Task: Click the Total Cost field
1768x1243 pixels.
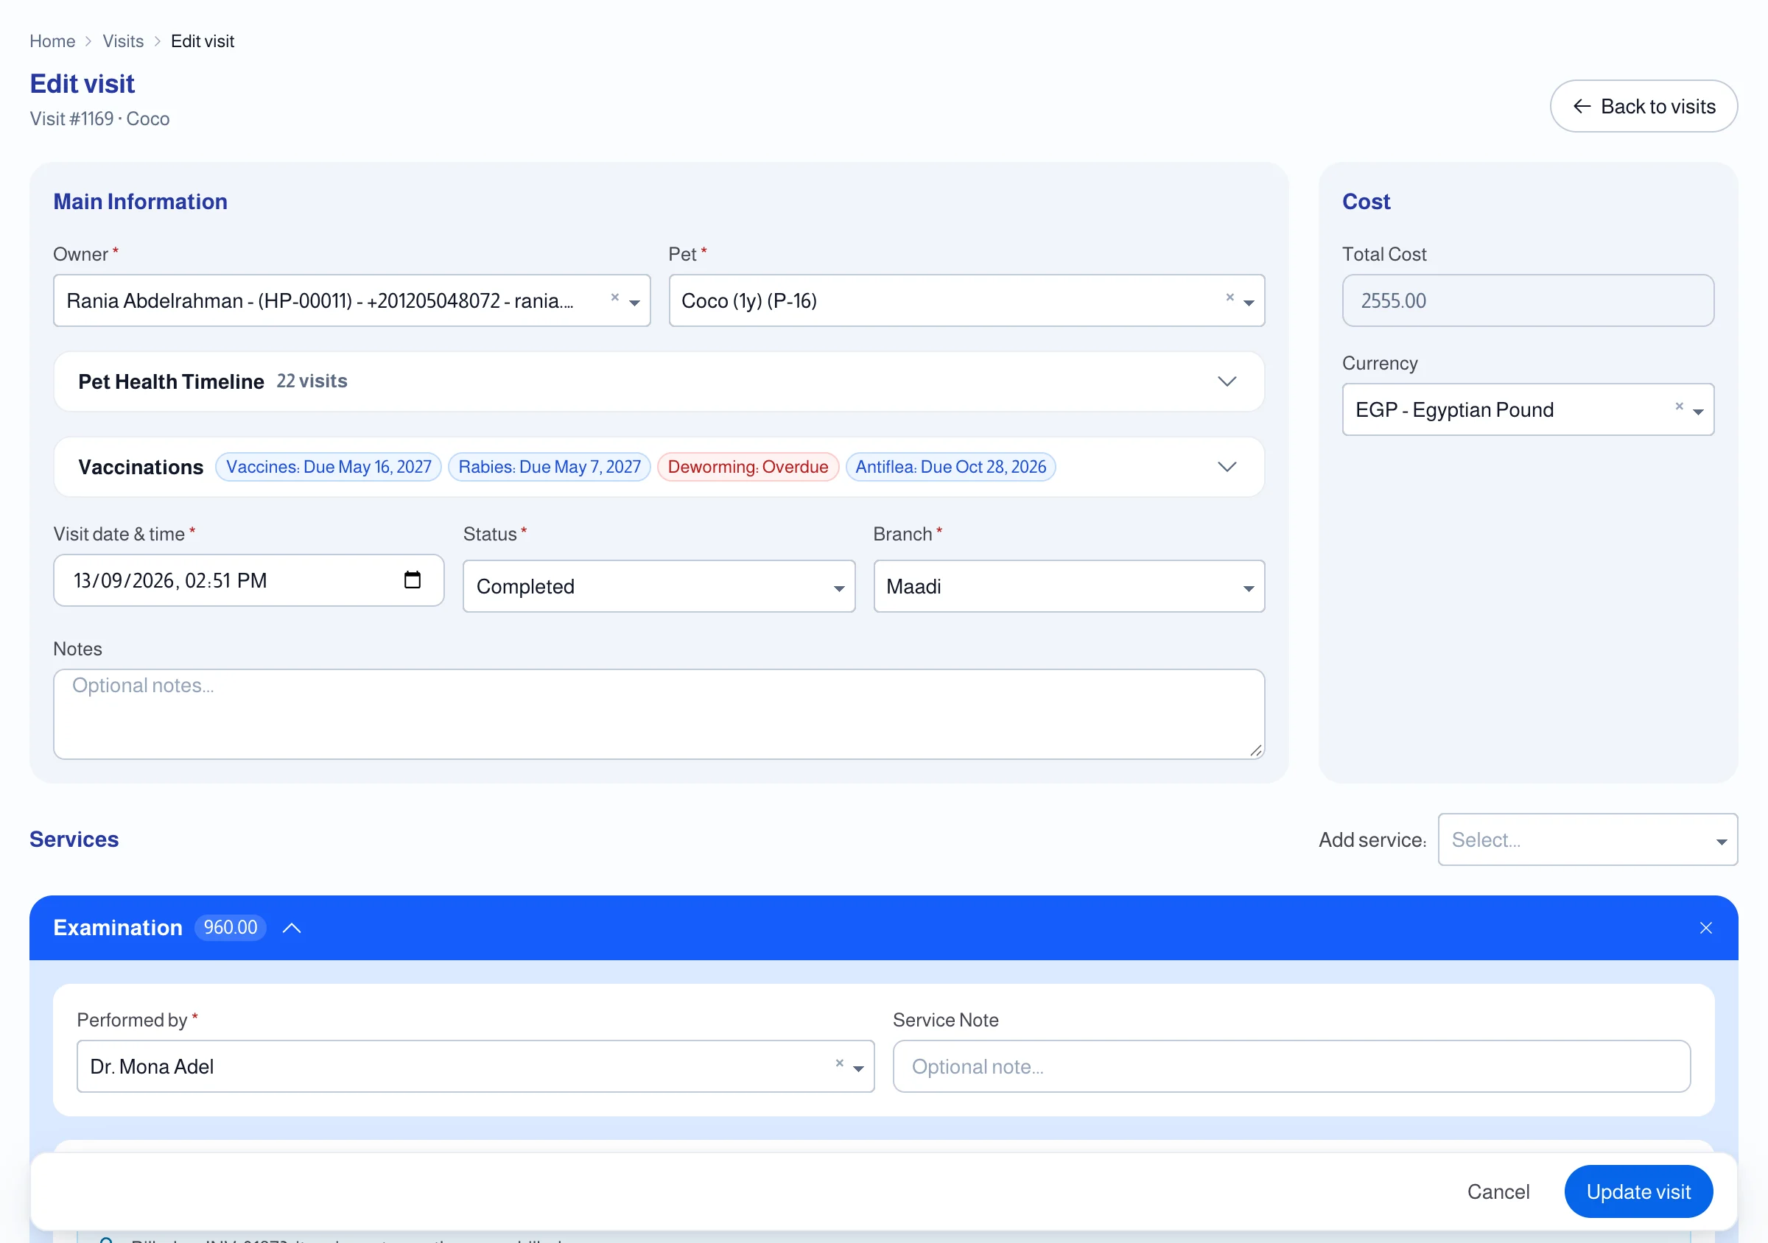Action: (x=1528, y=301)
